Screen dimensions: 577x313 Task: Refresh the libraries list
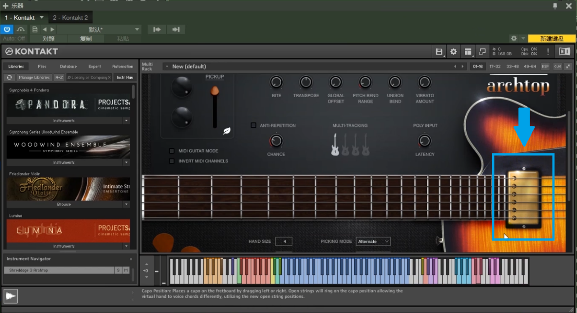9,77
